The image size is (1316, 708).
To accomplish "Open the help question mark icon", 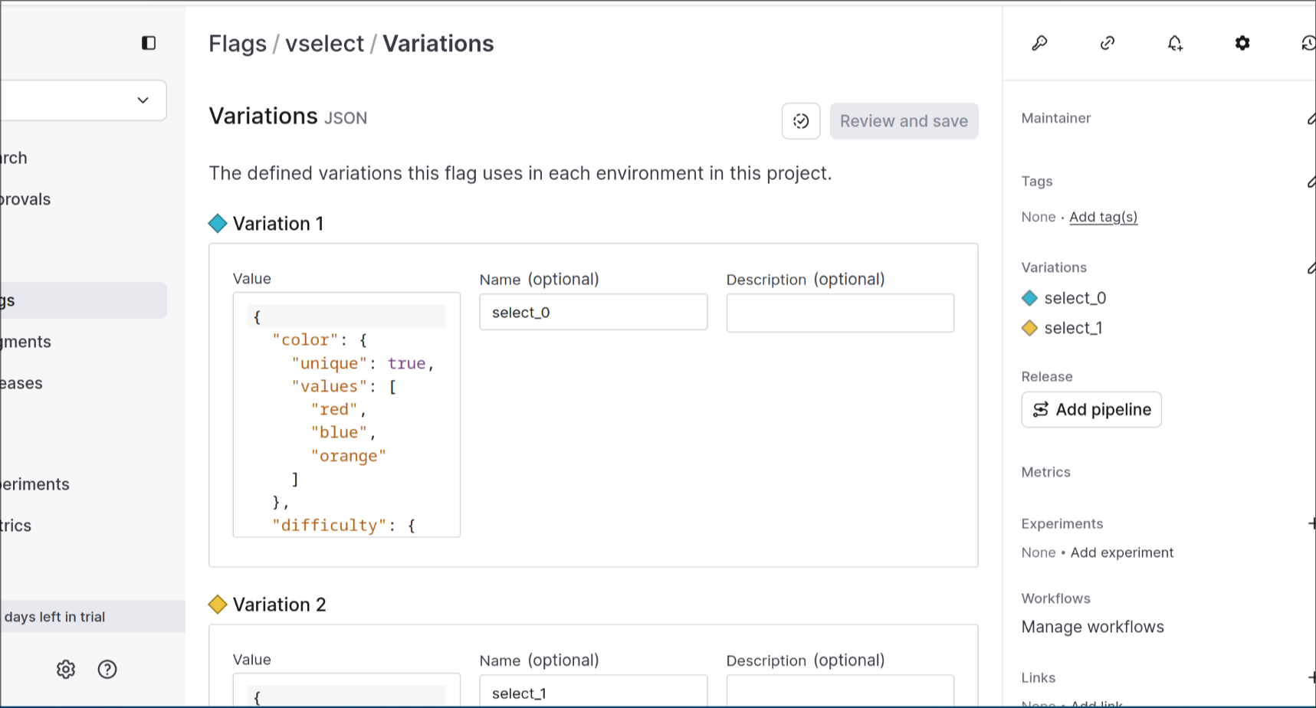I will [x=107, y=669].
